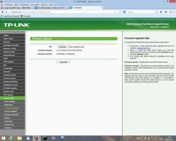Switch to the TP-LINK Emulators tab
The image size is (176, 141).
point(51,8)
